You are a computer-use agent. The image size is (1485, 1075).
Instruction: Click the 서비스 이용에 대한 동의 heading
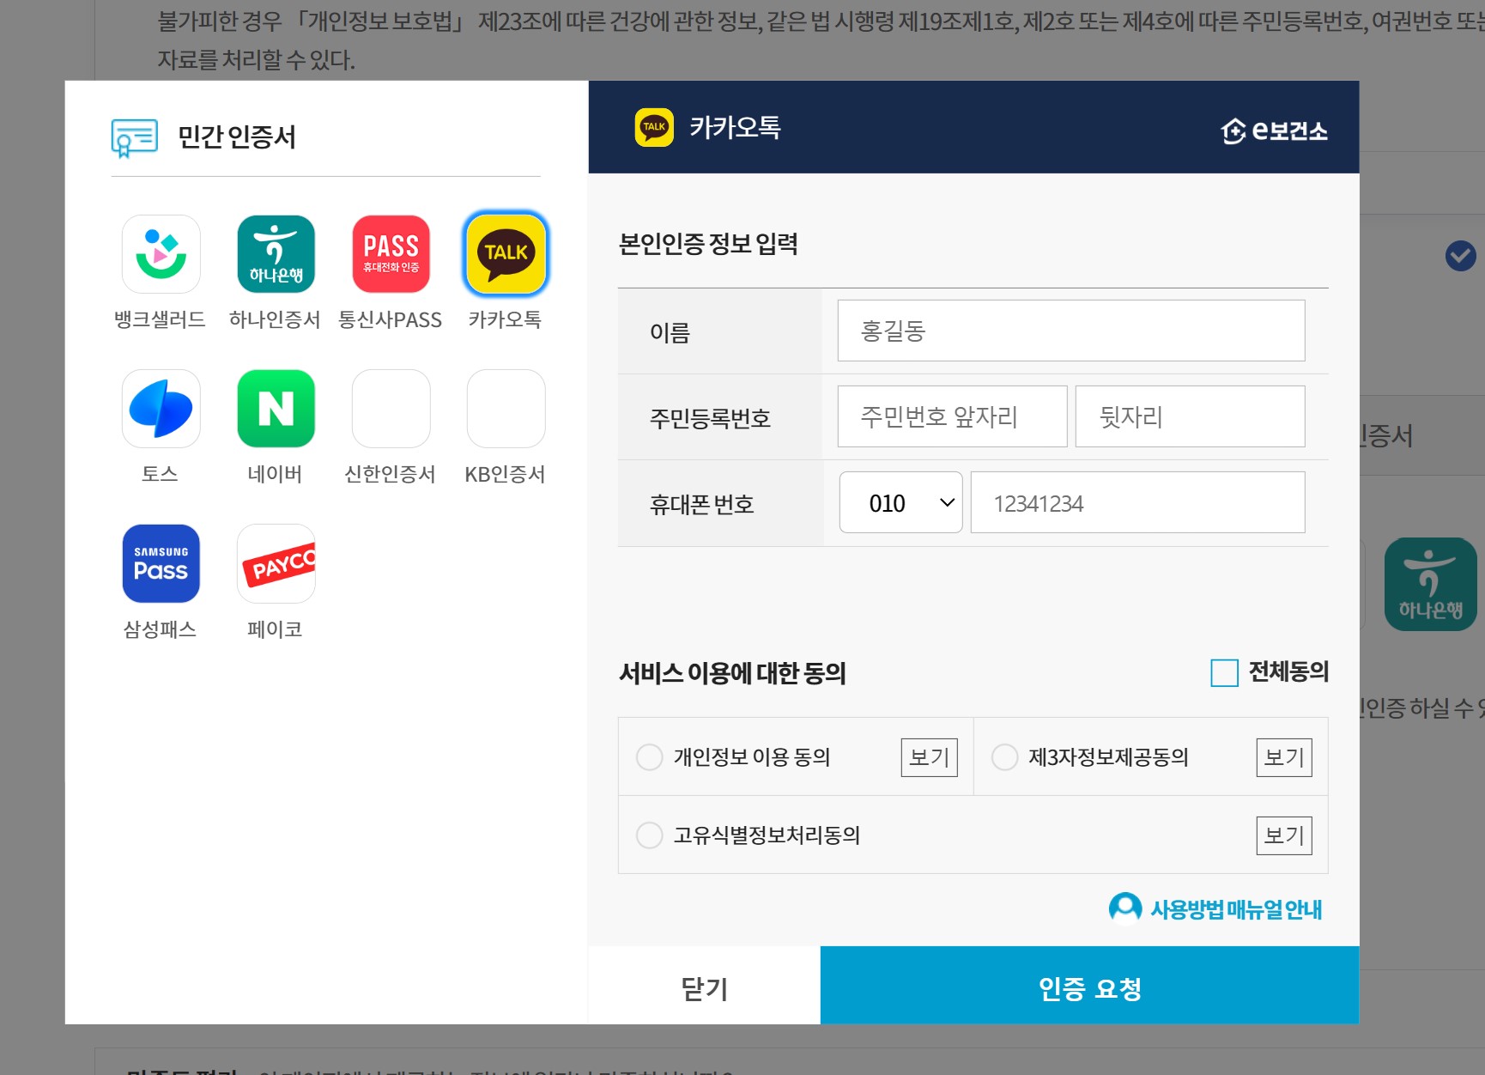(732, 673)
